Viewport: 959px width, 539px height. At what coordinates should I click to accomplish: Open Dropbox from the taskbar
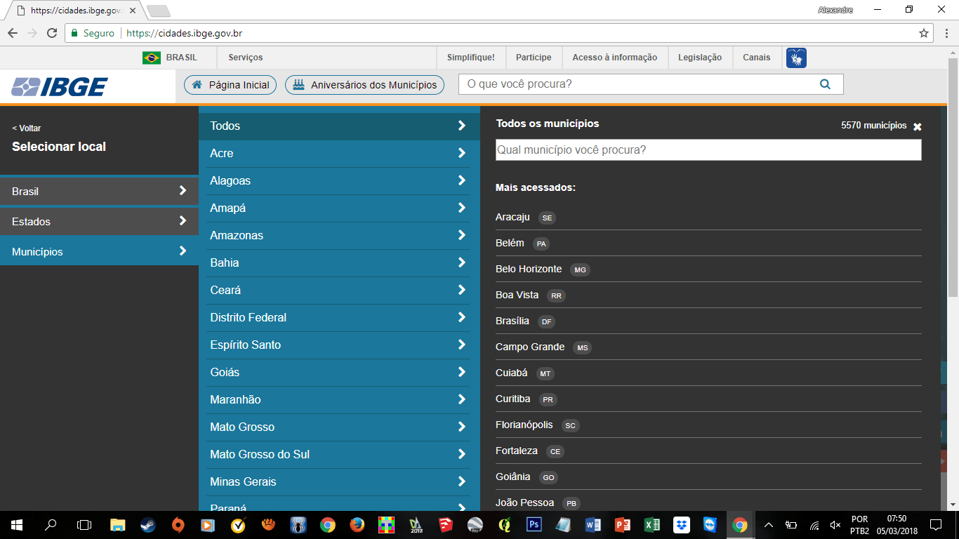pyautogui.click(x=681, y=524)
